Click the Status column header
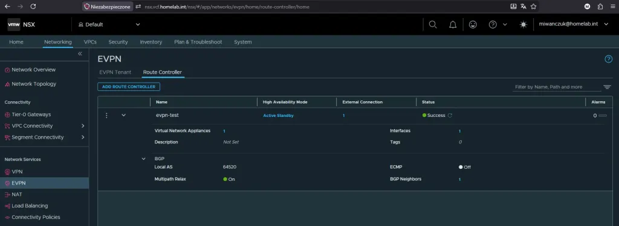The height and width of the screenshot is (226, 619). 428,102
